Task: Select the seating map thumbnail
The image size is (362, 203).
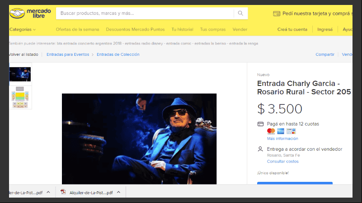Action: pyautogui.click(x=20, y=97)
